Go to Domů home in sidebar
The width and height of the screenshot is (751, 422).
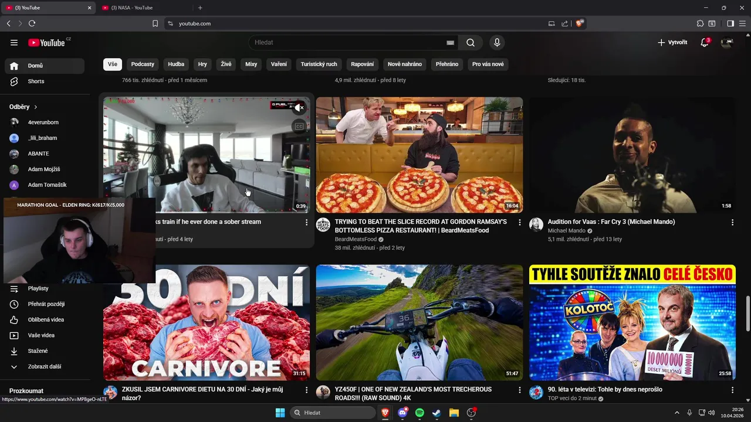(45, 66)
